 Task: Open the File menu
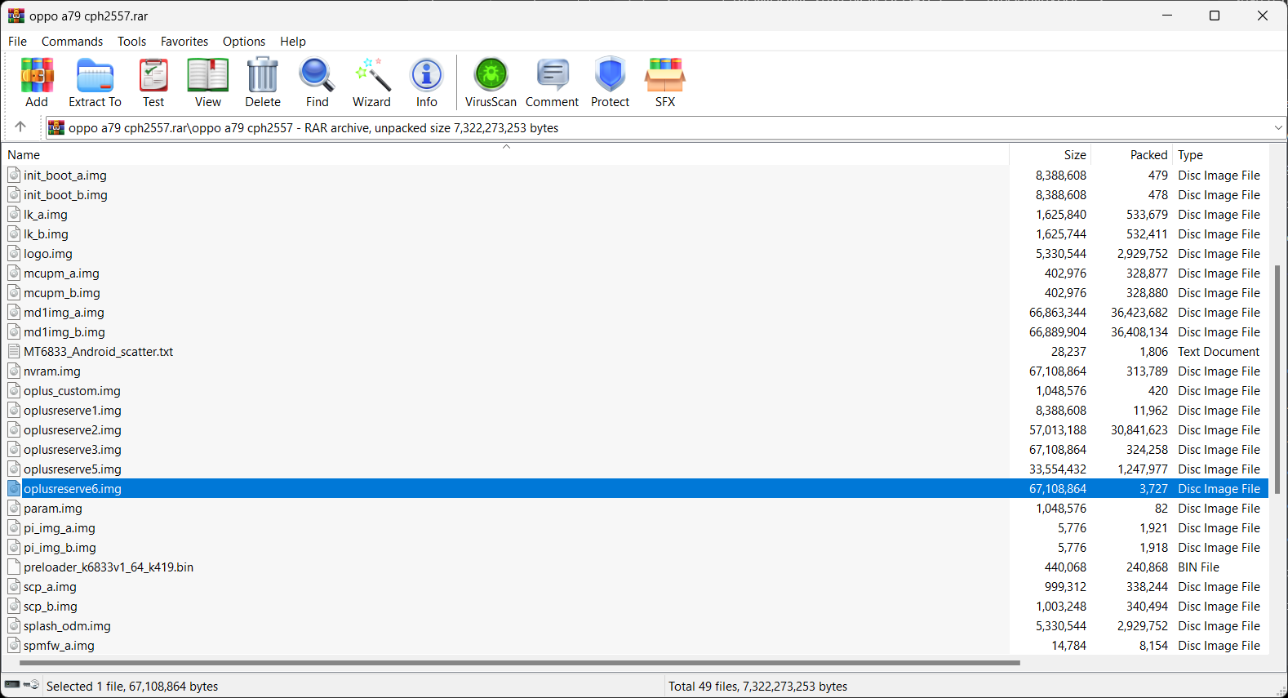pos(18,42)
